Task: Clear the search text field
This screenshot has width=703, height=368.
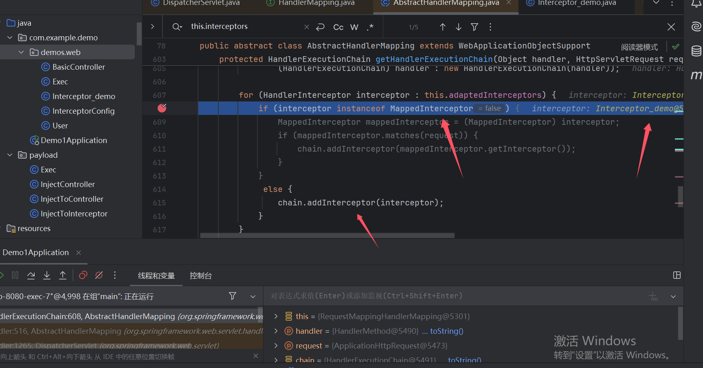Action: [x=307, y=27]
